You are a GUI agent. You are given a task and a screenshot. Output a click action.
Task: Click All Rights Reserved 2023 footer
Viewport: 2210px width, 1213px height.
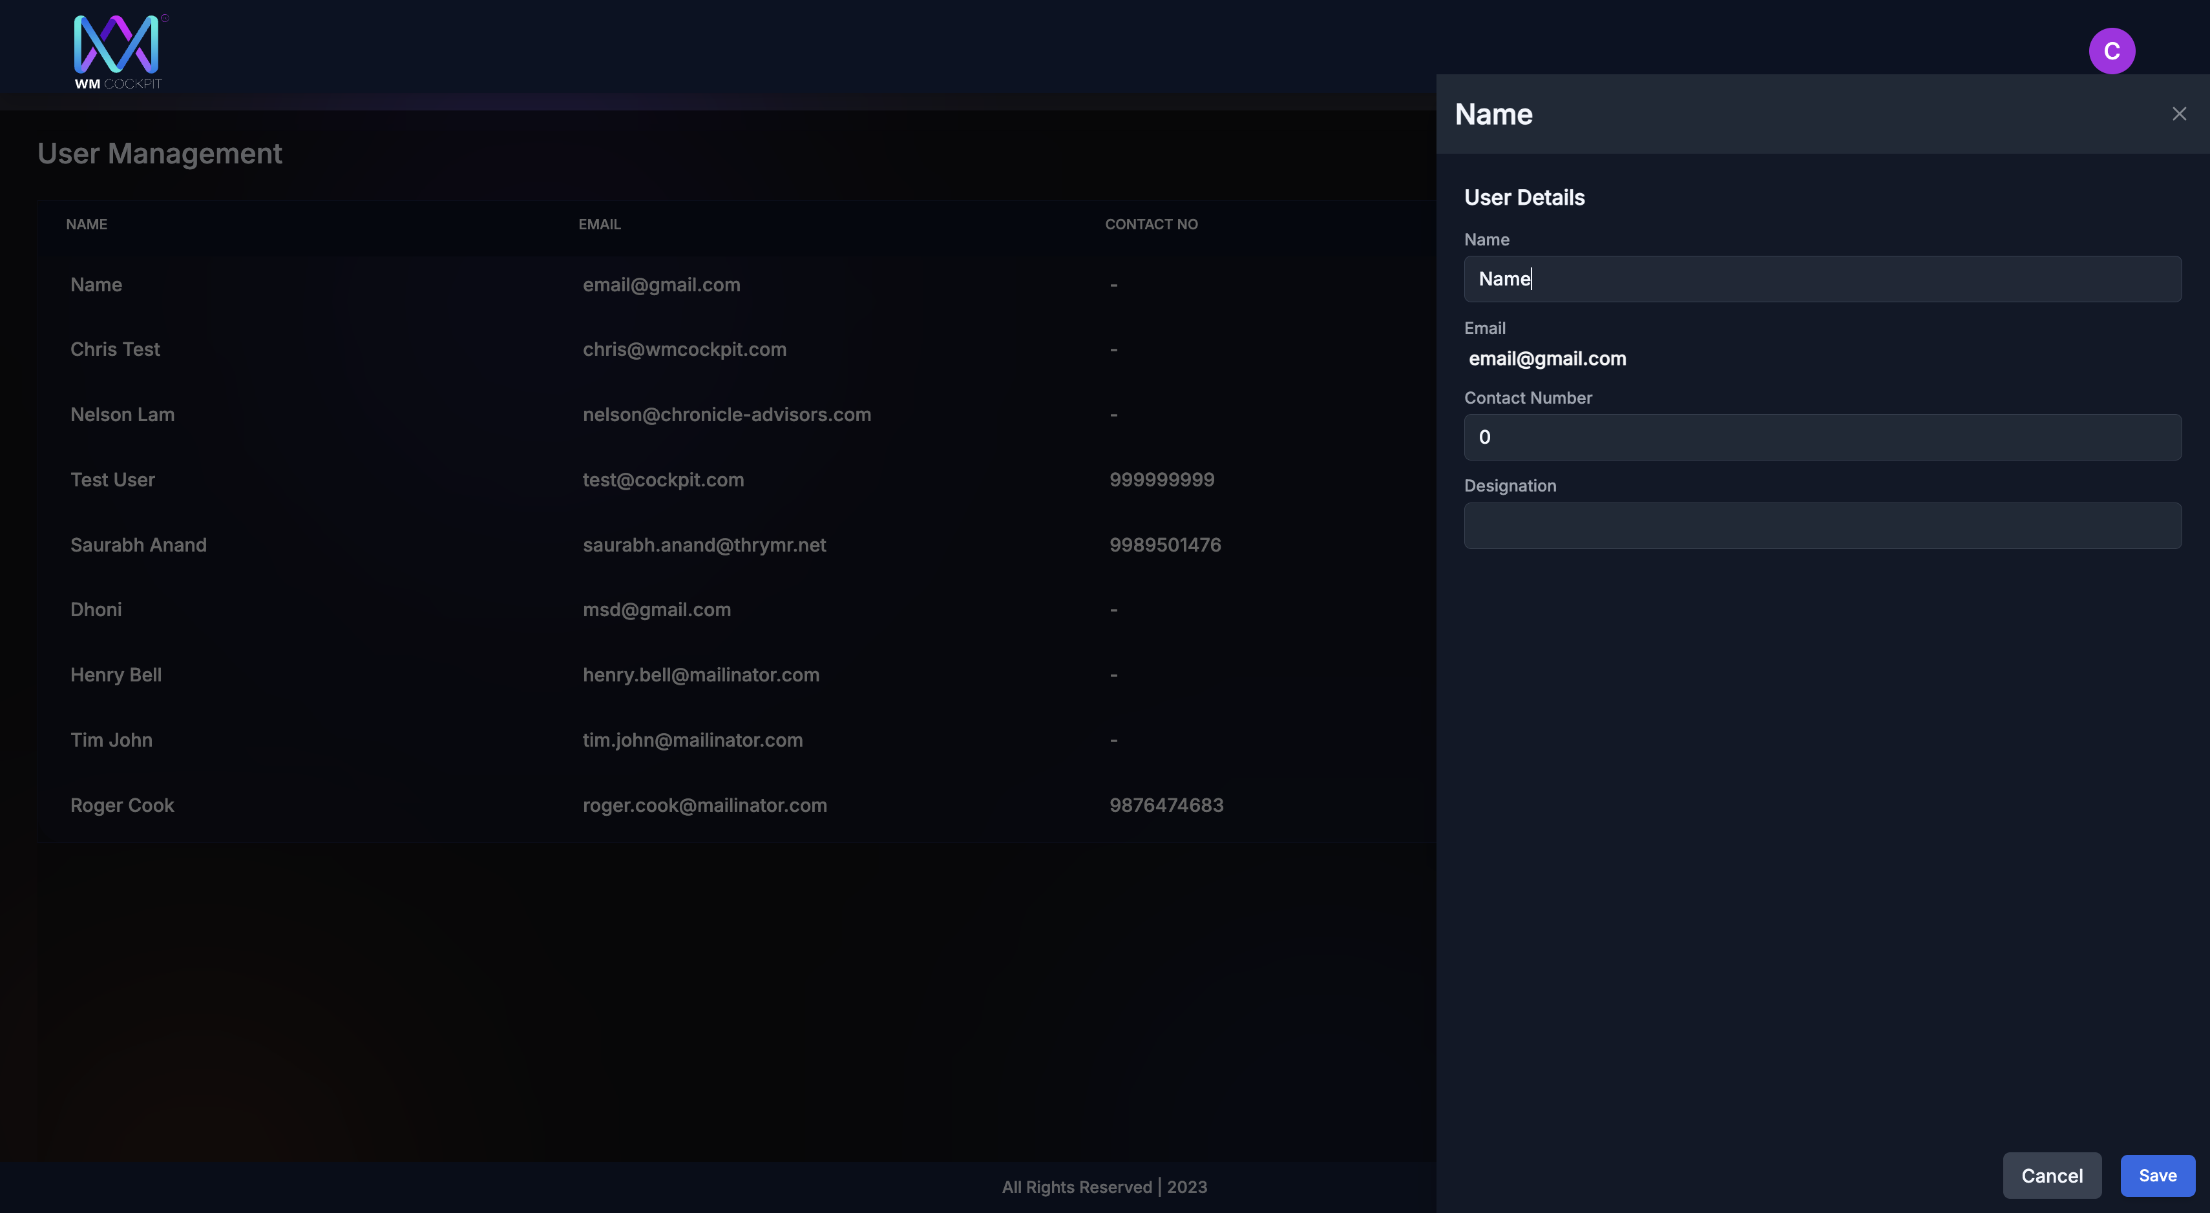[x=1104, y=1187]
